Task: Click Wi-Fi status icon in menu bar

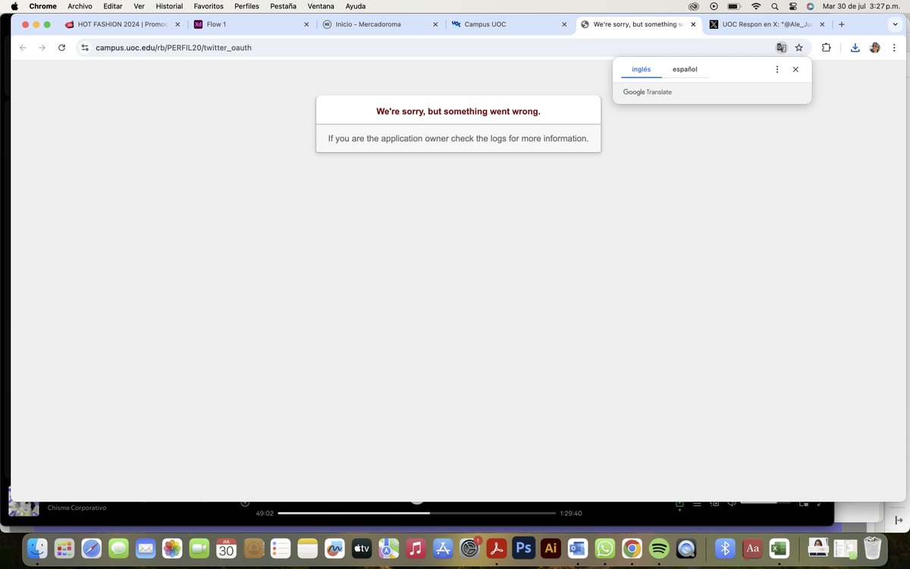Action: tap(755, 6)
